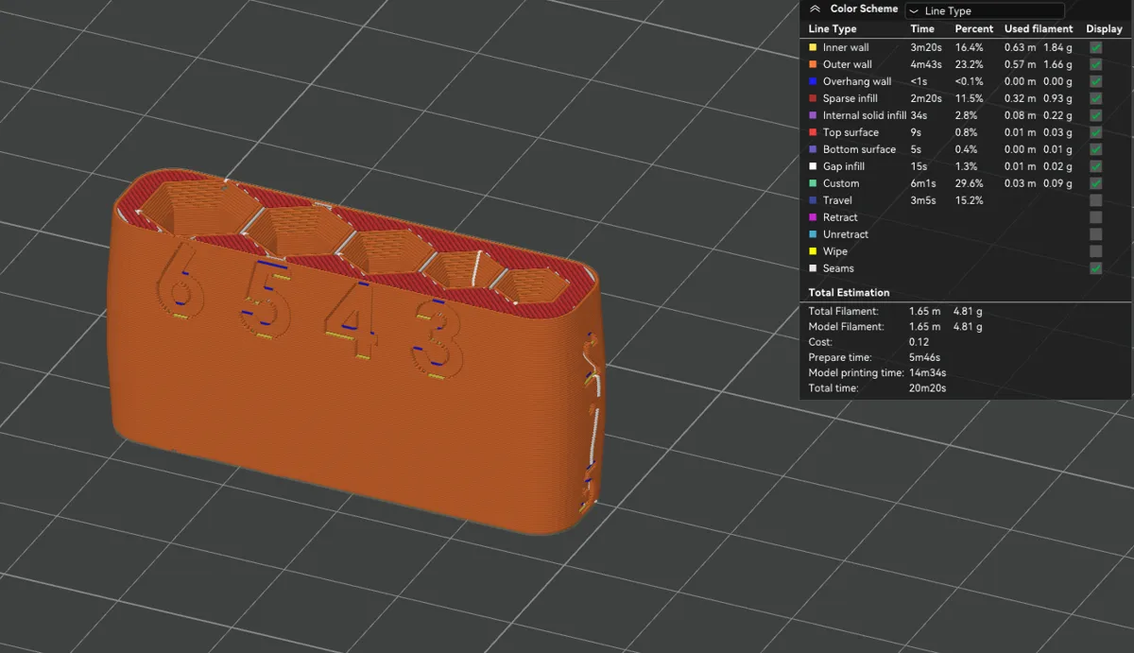Click the Model printing time value 14m34s
1134x653 pixels.
pyautogui.click(x=927, y=373)
